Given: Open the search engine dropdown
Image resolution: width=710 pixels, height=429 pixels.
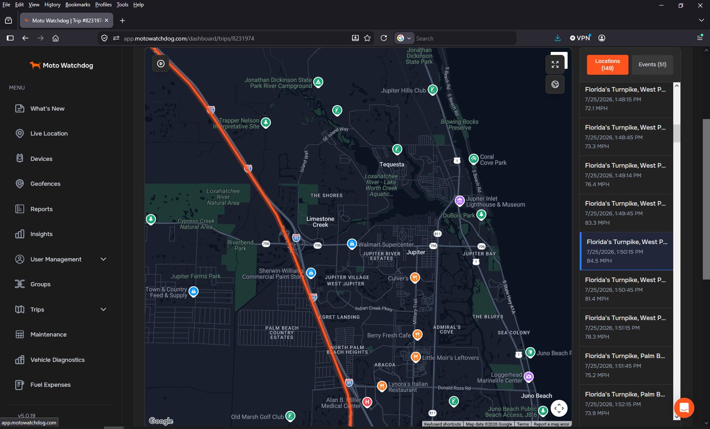Looking at the screenshot, I should (x=404, y=38).
